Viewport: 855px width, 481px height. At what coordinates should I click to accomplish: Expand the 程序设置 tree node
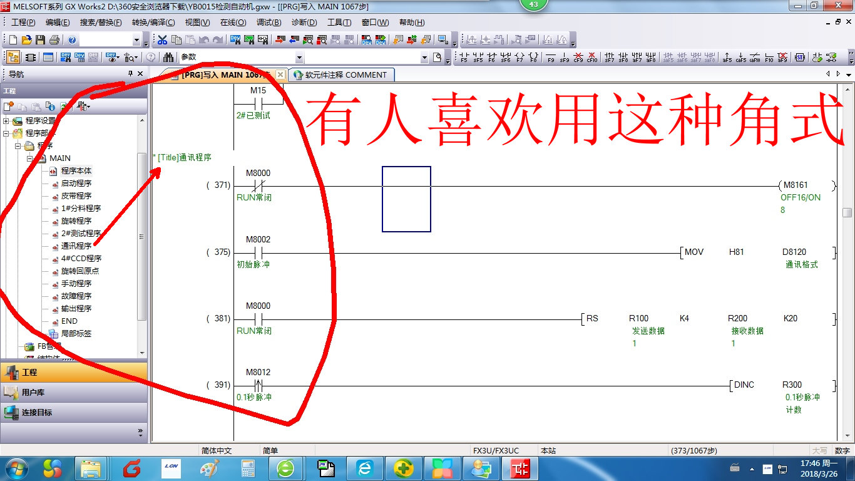click(x=7, y=121)
